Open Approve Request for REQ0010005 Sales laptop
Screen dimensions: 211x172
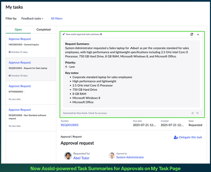[20, 63]
